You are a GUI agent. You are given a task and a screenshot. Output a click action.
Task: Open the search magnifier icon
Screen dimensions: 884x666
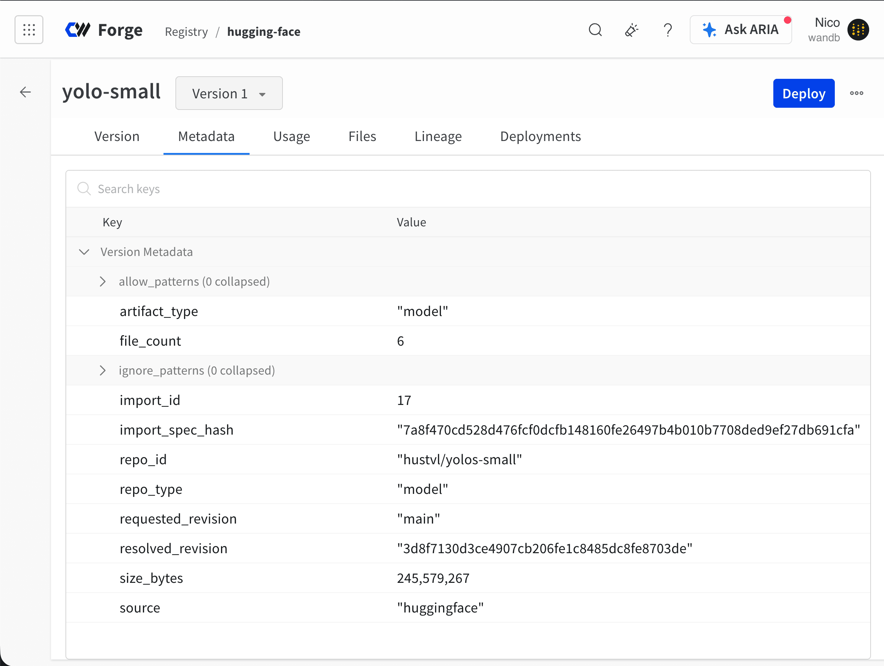point(595,30)
